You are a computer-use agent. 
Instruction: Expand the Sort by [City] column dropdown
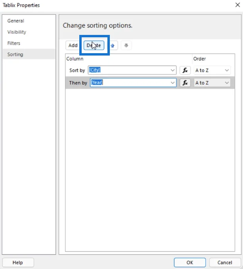(172, 70)
